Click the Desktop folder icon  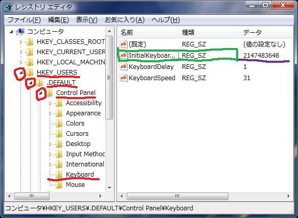[59, 144]
